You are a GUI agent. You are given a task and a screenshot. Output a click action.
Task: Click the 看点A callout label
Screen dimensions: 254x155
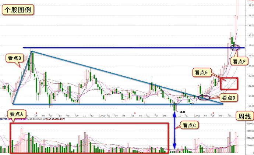point(18,114)
